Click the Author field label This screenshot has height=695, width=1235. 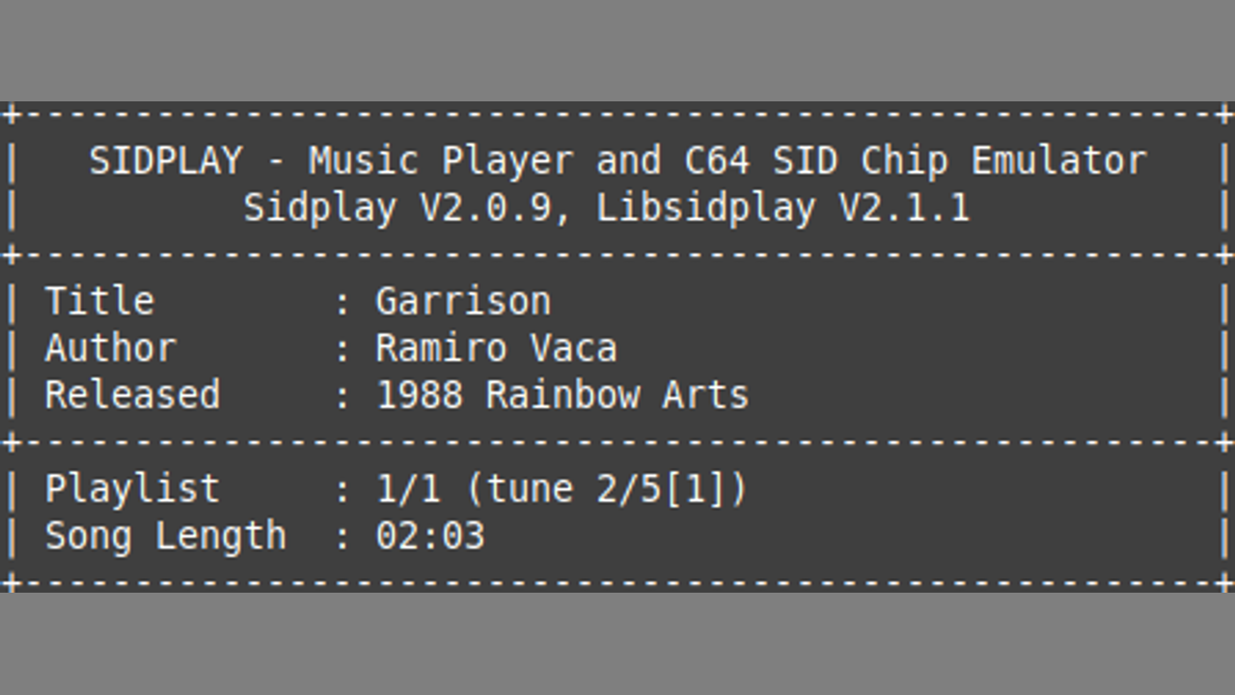(x=111, y=347)
